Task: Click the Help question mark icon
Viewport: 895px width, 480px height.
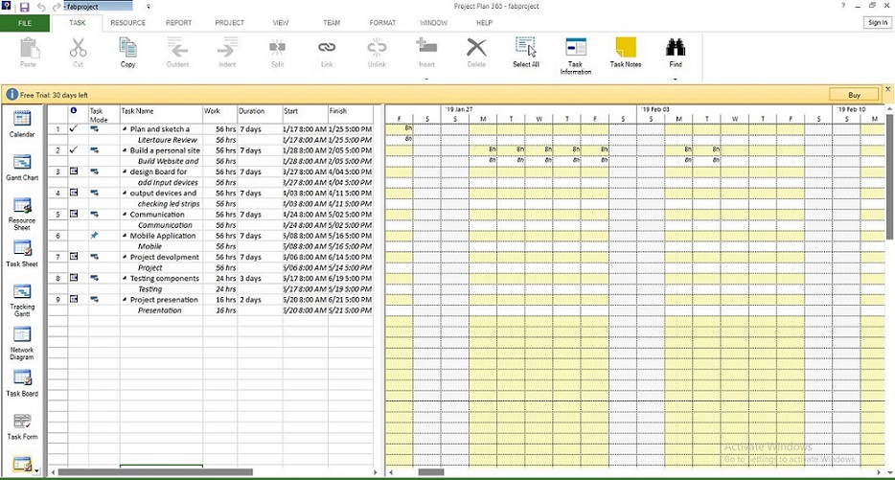Action: (843, 6)
